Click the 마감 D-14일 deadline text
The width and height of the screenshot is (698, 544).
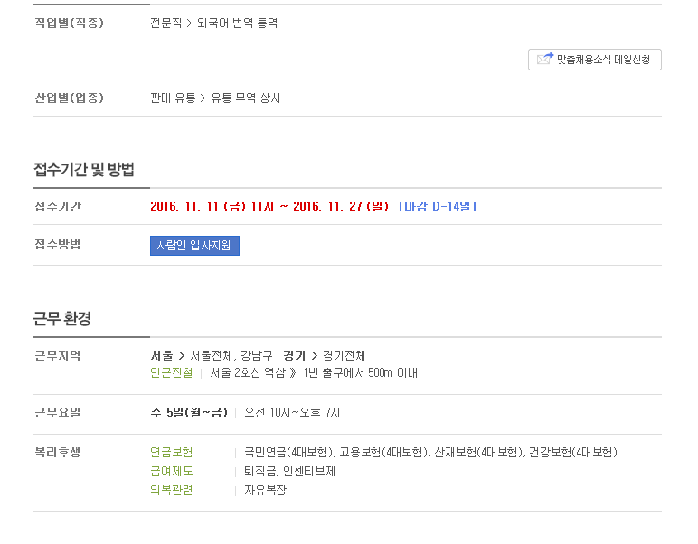[x=438, y=206]
